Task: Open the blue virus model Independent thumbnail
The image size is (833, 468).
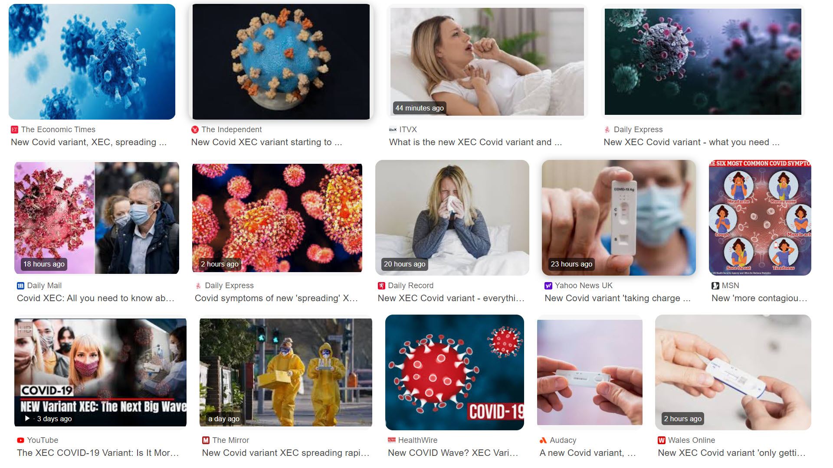Action: (x=281, y=62)
